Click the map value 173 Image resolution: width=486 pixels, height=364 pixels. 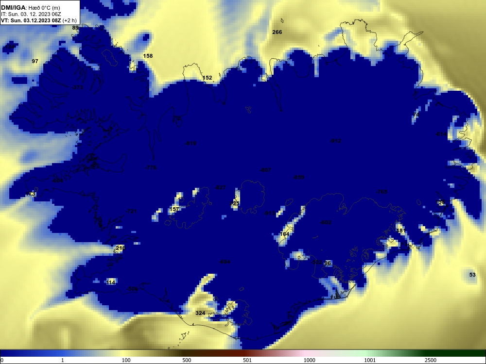(30, 194)
